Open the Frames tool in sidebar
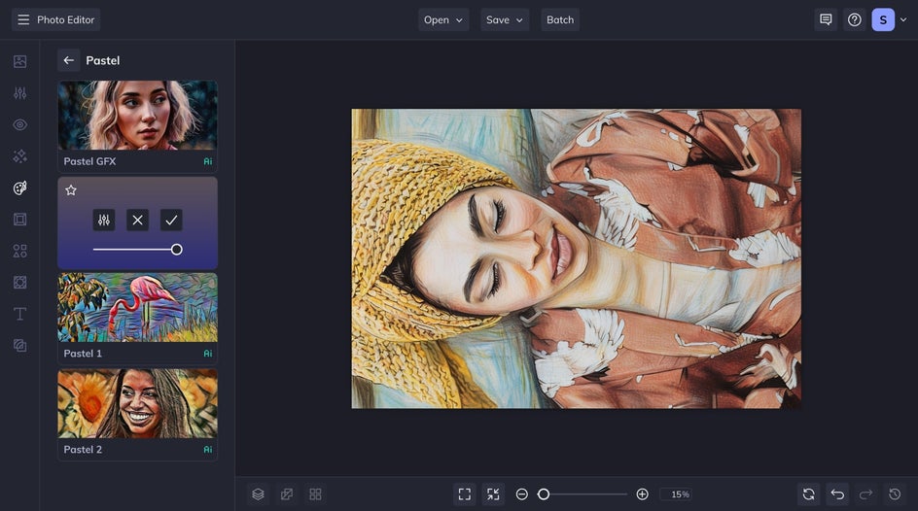The height and width of the screenshot is (511, 918). click(19, 220)
